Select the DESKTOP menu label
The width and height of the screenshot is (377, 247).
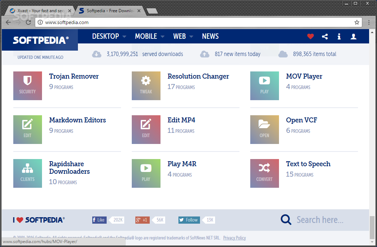click(106, 36)
